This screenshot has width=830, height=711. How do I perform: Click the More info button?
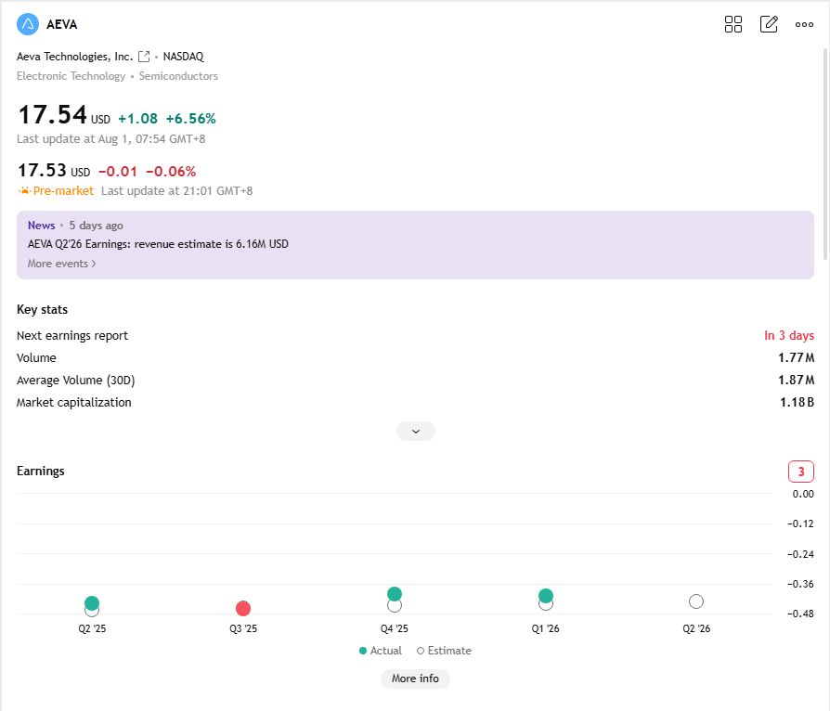415,679
